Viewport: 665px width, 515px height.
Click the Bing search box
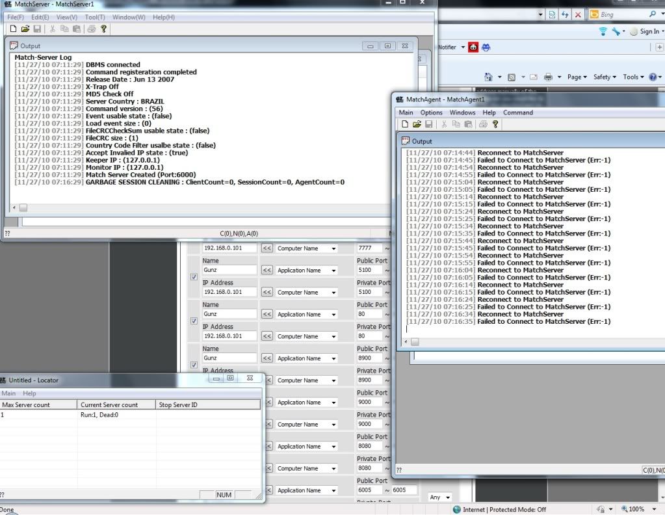pyautogui.click(x=621, y=14)
